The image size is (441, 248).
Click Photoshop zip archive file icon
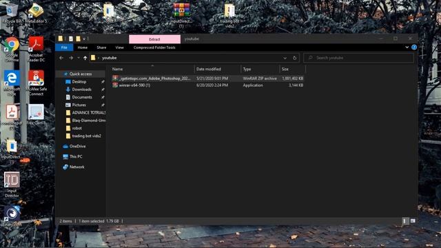[115, 78]
